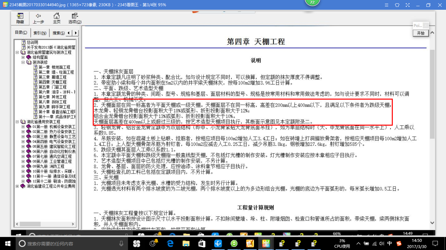Open the Wi-Fi network tray icon
Viewport: 446px width, 250px height.
point(374,243)
